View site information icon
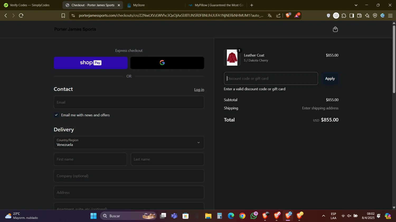The image size is (396, 222). [x=73, y=16]
